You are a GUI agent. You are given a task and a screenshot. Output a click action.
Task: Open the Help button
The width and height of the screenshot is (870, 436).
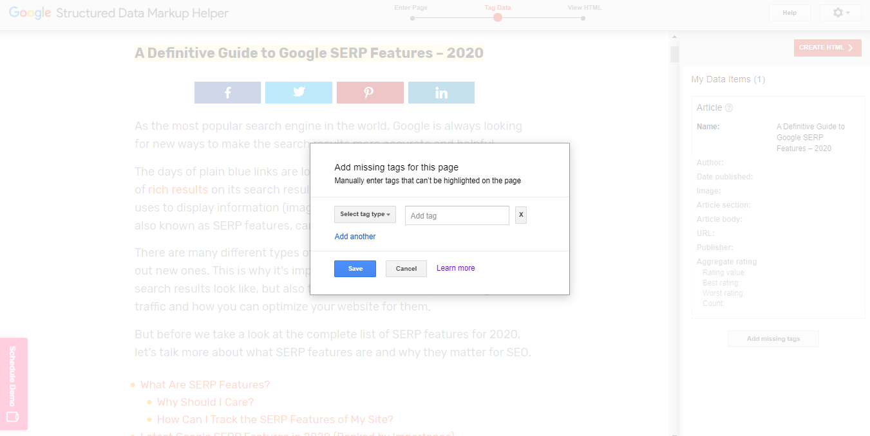(790, 13)
